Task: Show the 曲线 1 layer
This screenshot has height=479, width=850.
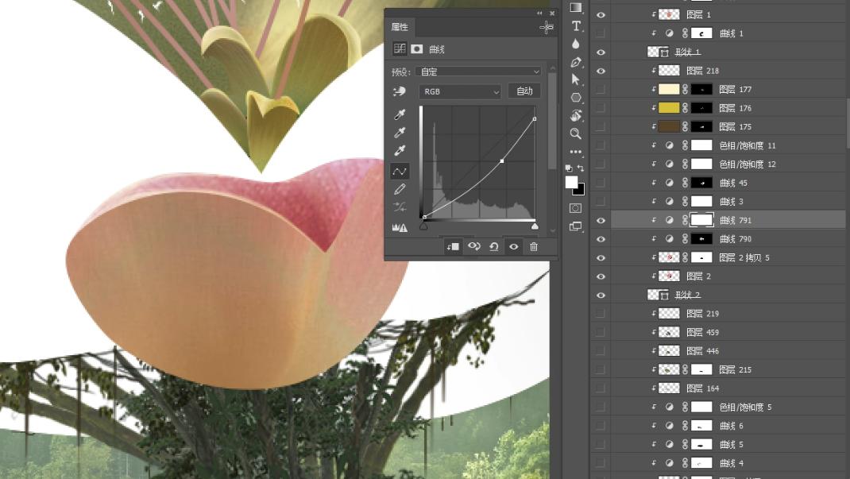Action: point(601,33)
